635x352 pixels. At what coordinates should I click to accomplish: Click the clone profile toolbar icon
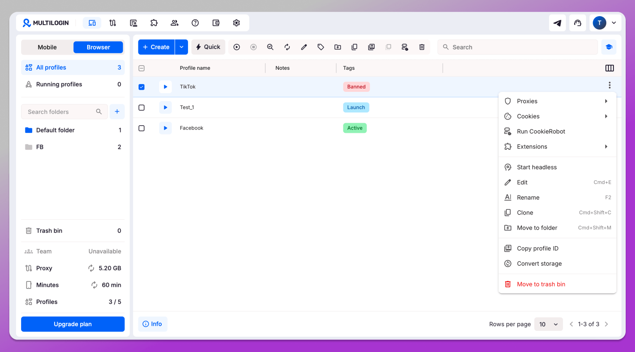tap(354, 47)
